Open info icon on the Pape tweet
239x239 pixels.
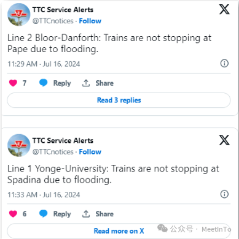coord(224,63)
